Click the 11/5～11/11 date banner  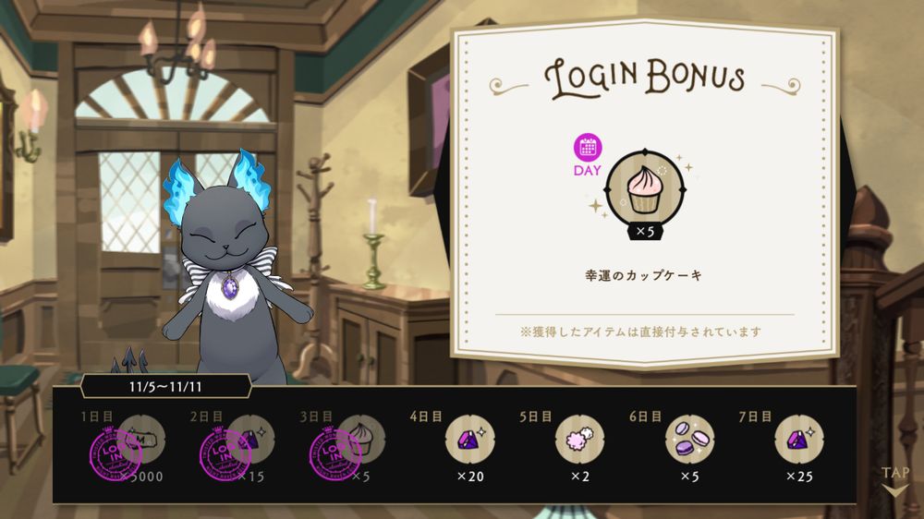coord(165,386)
